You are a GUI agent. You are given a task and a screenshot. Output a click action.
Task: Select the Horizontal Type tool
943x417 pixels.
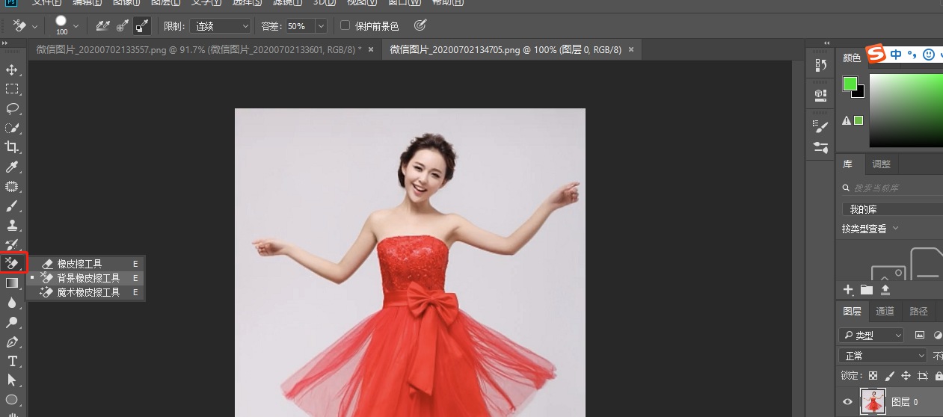click(12, 361)
